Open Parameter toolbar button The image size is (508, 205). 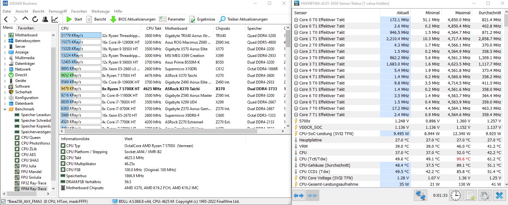172,19
